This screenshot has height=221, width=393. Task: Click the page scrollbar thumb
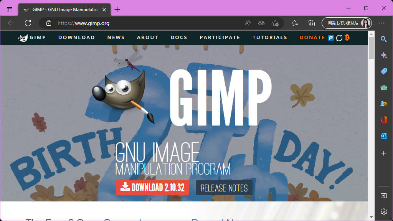point(371,50)
